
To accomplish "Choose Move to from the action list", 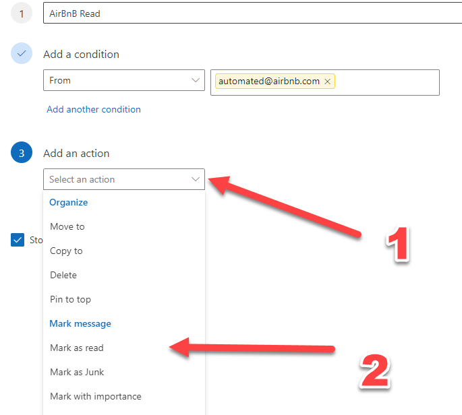I will (x=67, y=227).
